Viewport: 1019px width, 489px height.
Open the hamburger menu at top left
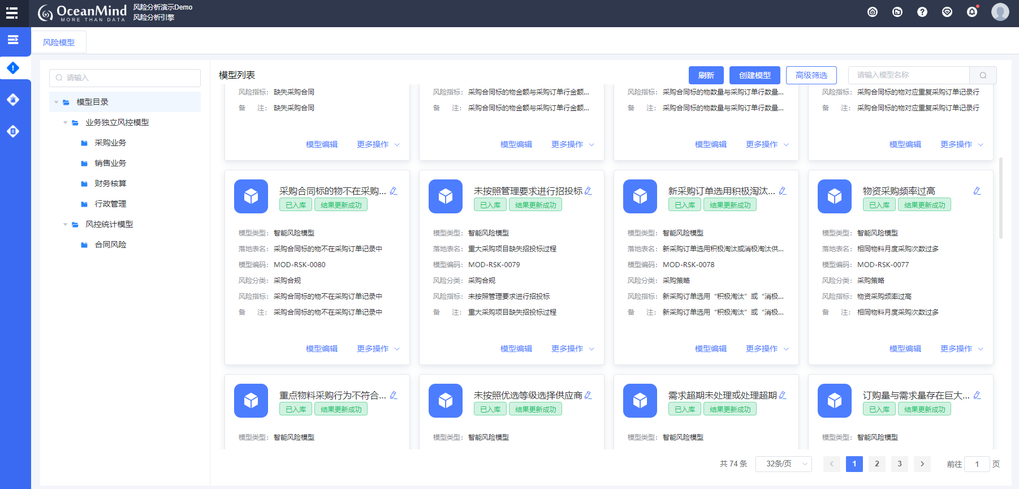12,13
